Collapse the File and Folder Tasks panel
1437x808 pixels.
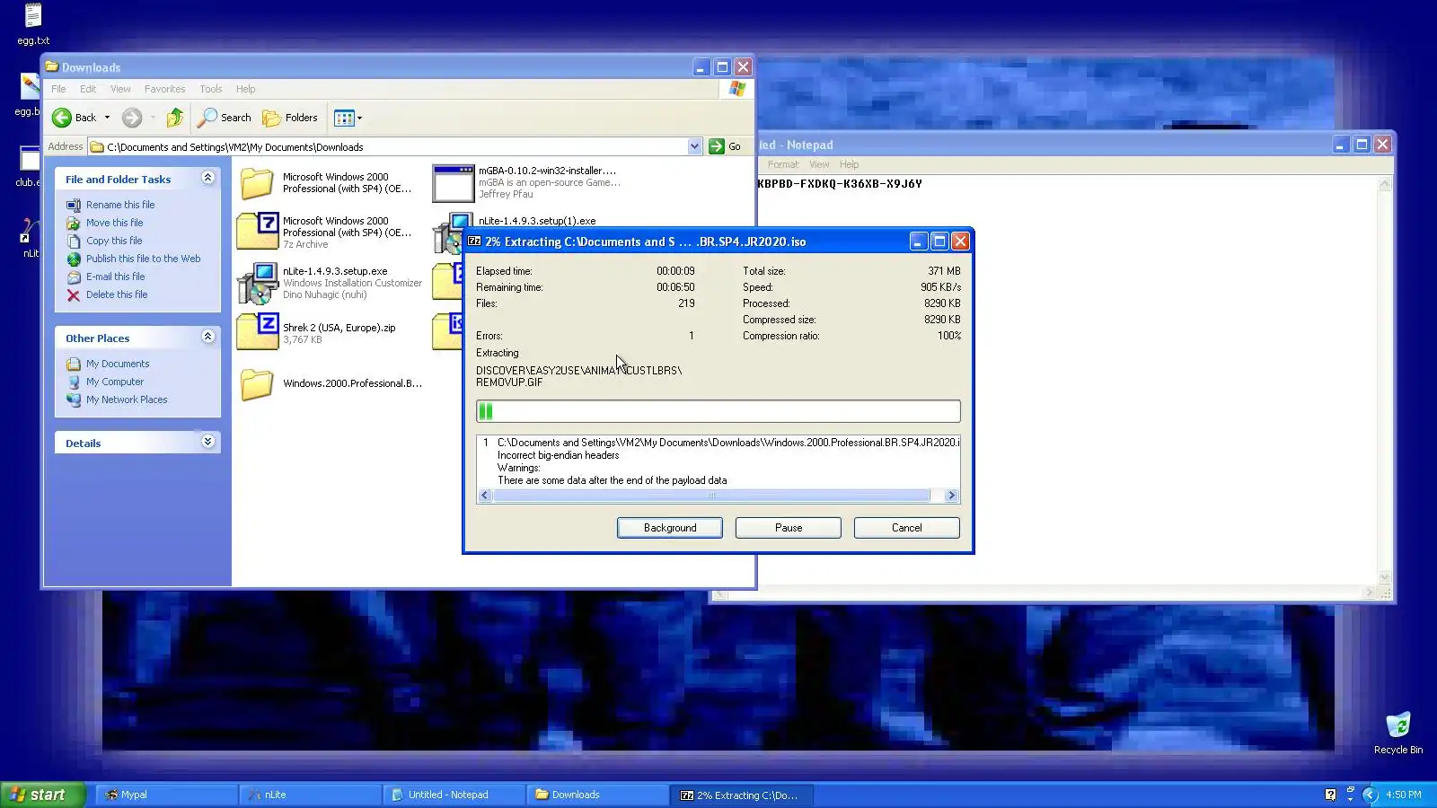[x=207, y=178]
